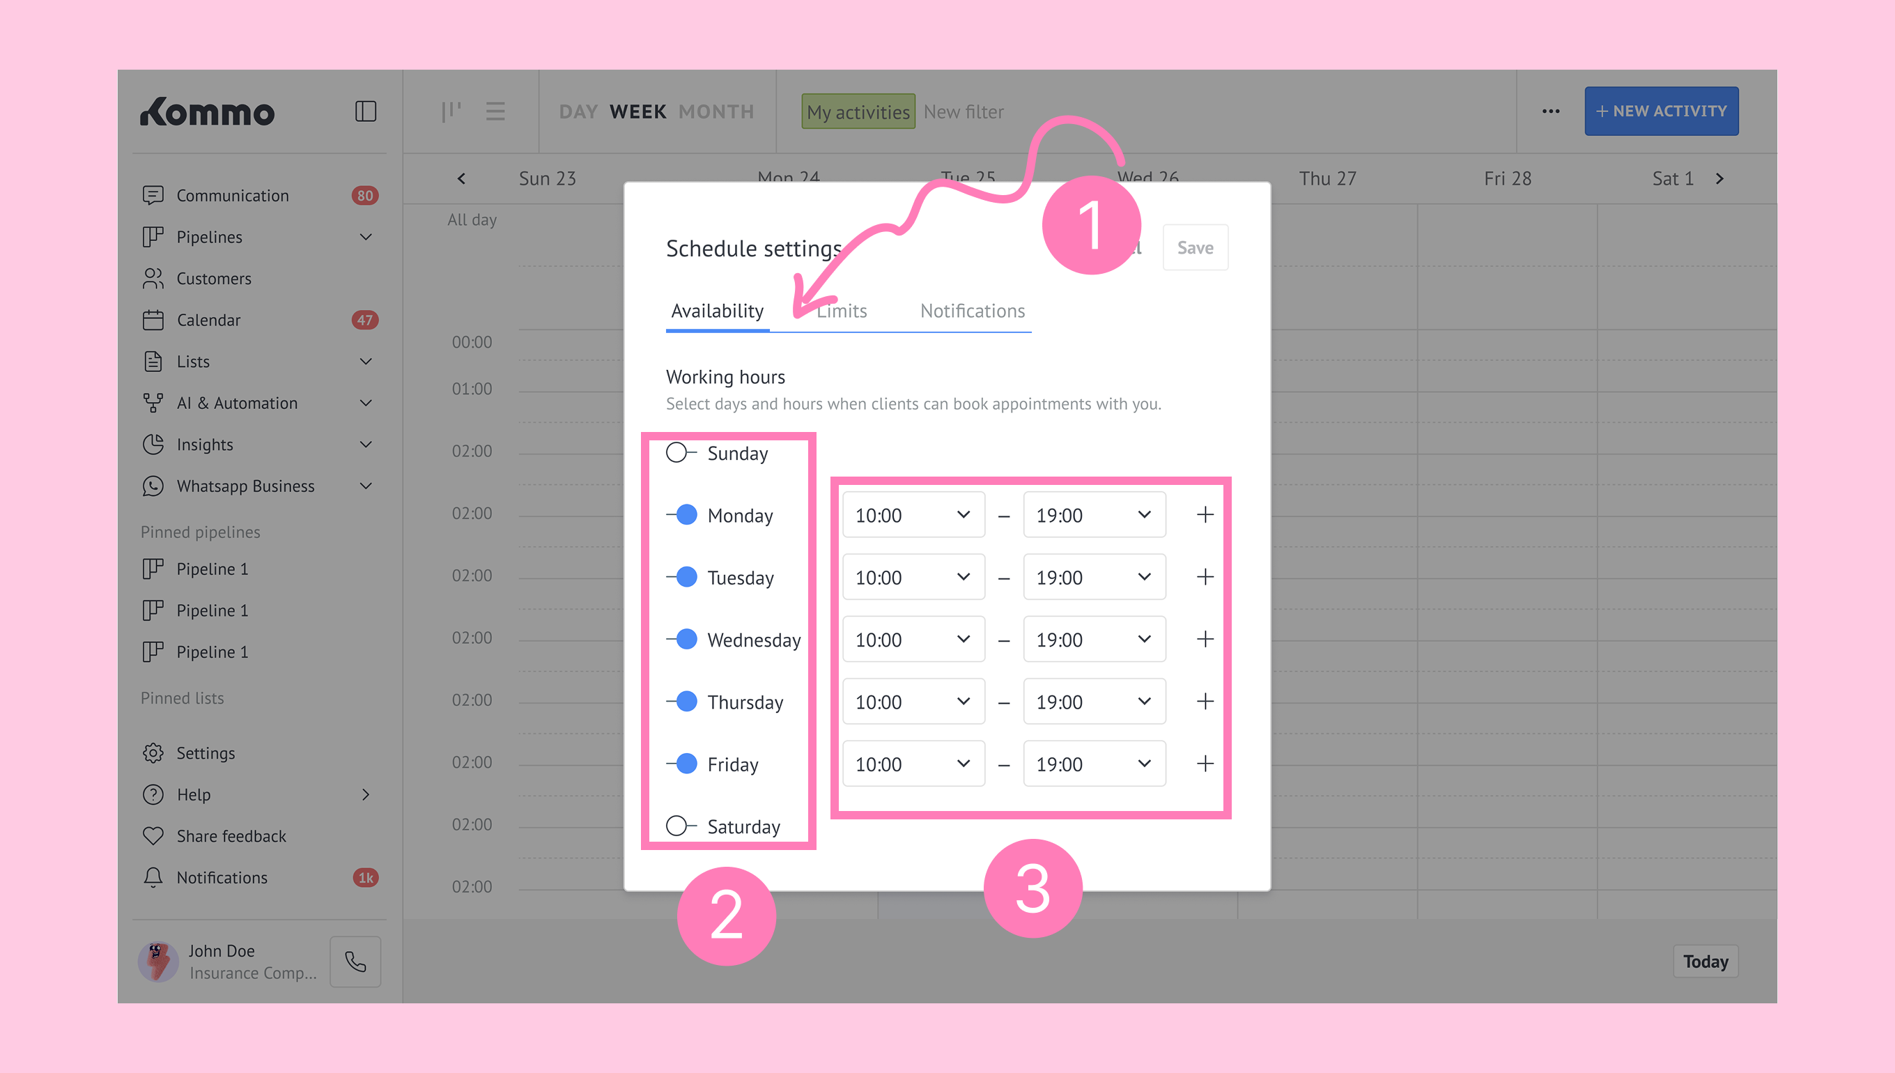Click the Today button
This screenshot has height=1073, width=1895.
click(x=1705, y=962)
